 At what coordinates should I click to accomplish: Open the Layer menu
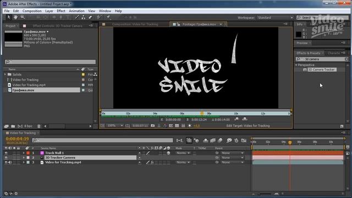pyautogui.click(x=49, y=11)
